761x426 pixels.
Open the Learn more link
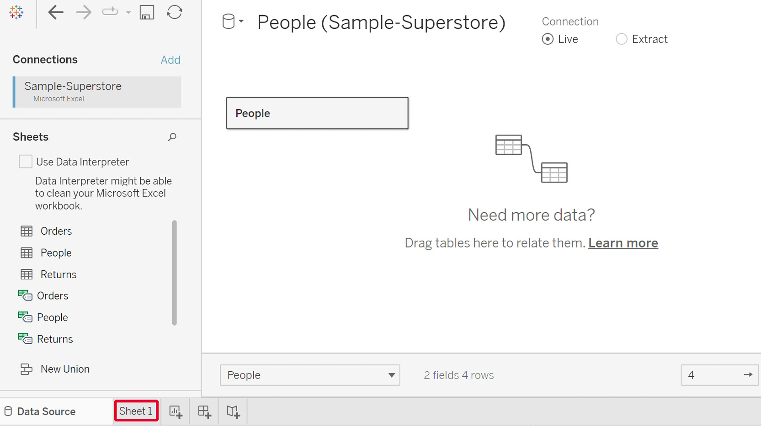[x=623, y=243]
